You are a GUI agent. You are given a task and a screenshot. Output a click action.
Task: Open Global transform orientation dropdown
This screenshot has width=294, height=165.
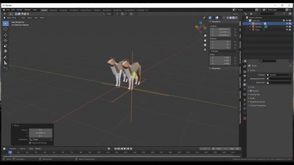[x=108, y=14]
